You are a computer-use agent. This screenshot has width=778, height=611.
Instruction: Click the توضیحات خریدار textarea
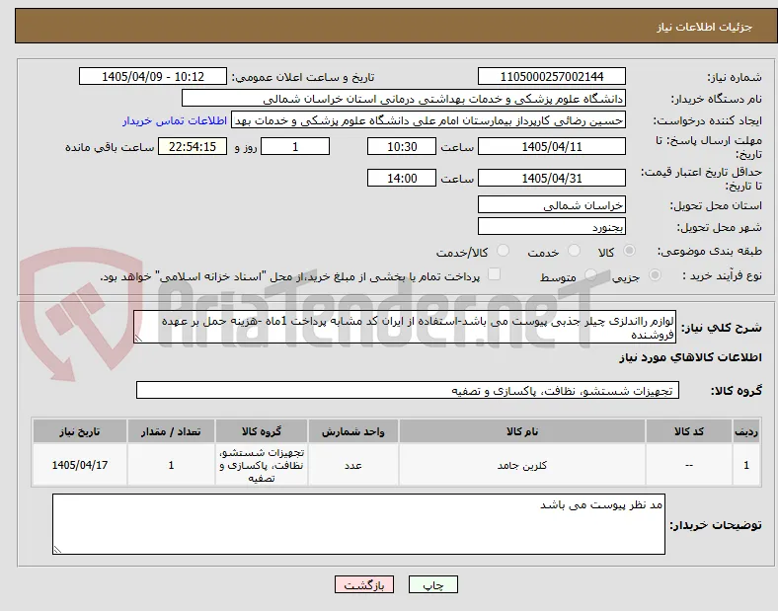click(x=358, y=524)
